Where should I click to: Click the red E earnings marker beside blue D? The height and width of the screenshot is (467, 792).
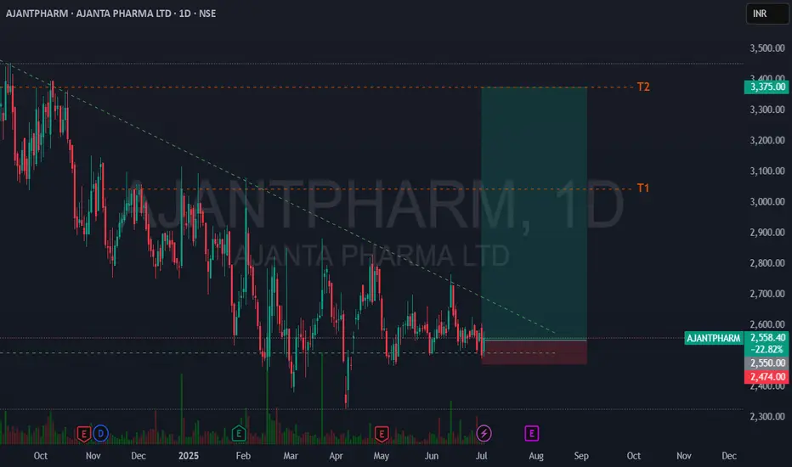pyautogui.click(x=83, y=433)
